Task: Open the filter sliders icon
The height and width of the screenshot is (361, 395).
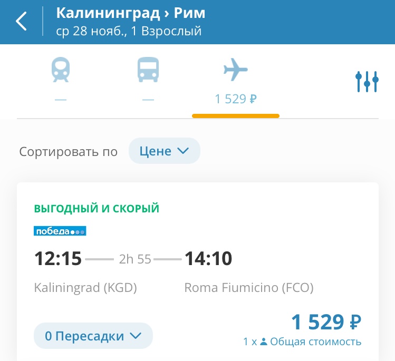Action: (367, 82)
